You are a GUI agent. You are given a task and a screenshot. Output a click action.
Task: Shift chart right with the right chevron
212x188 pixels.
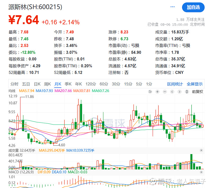coord(179,92)
